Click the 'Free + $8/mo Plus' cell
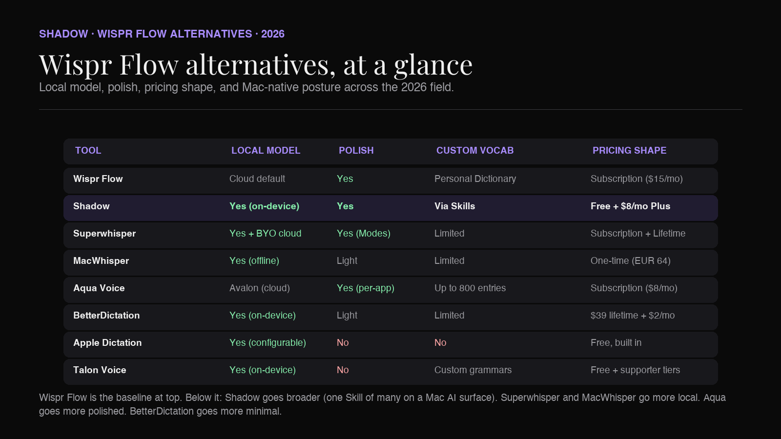 [630, 206]
